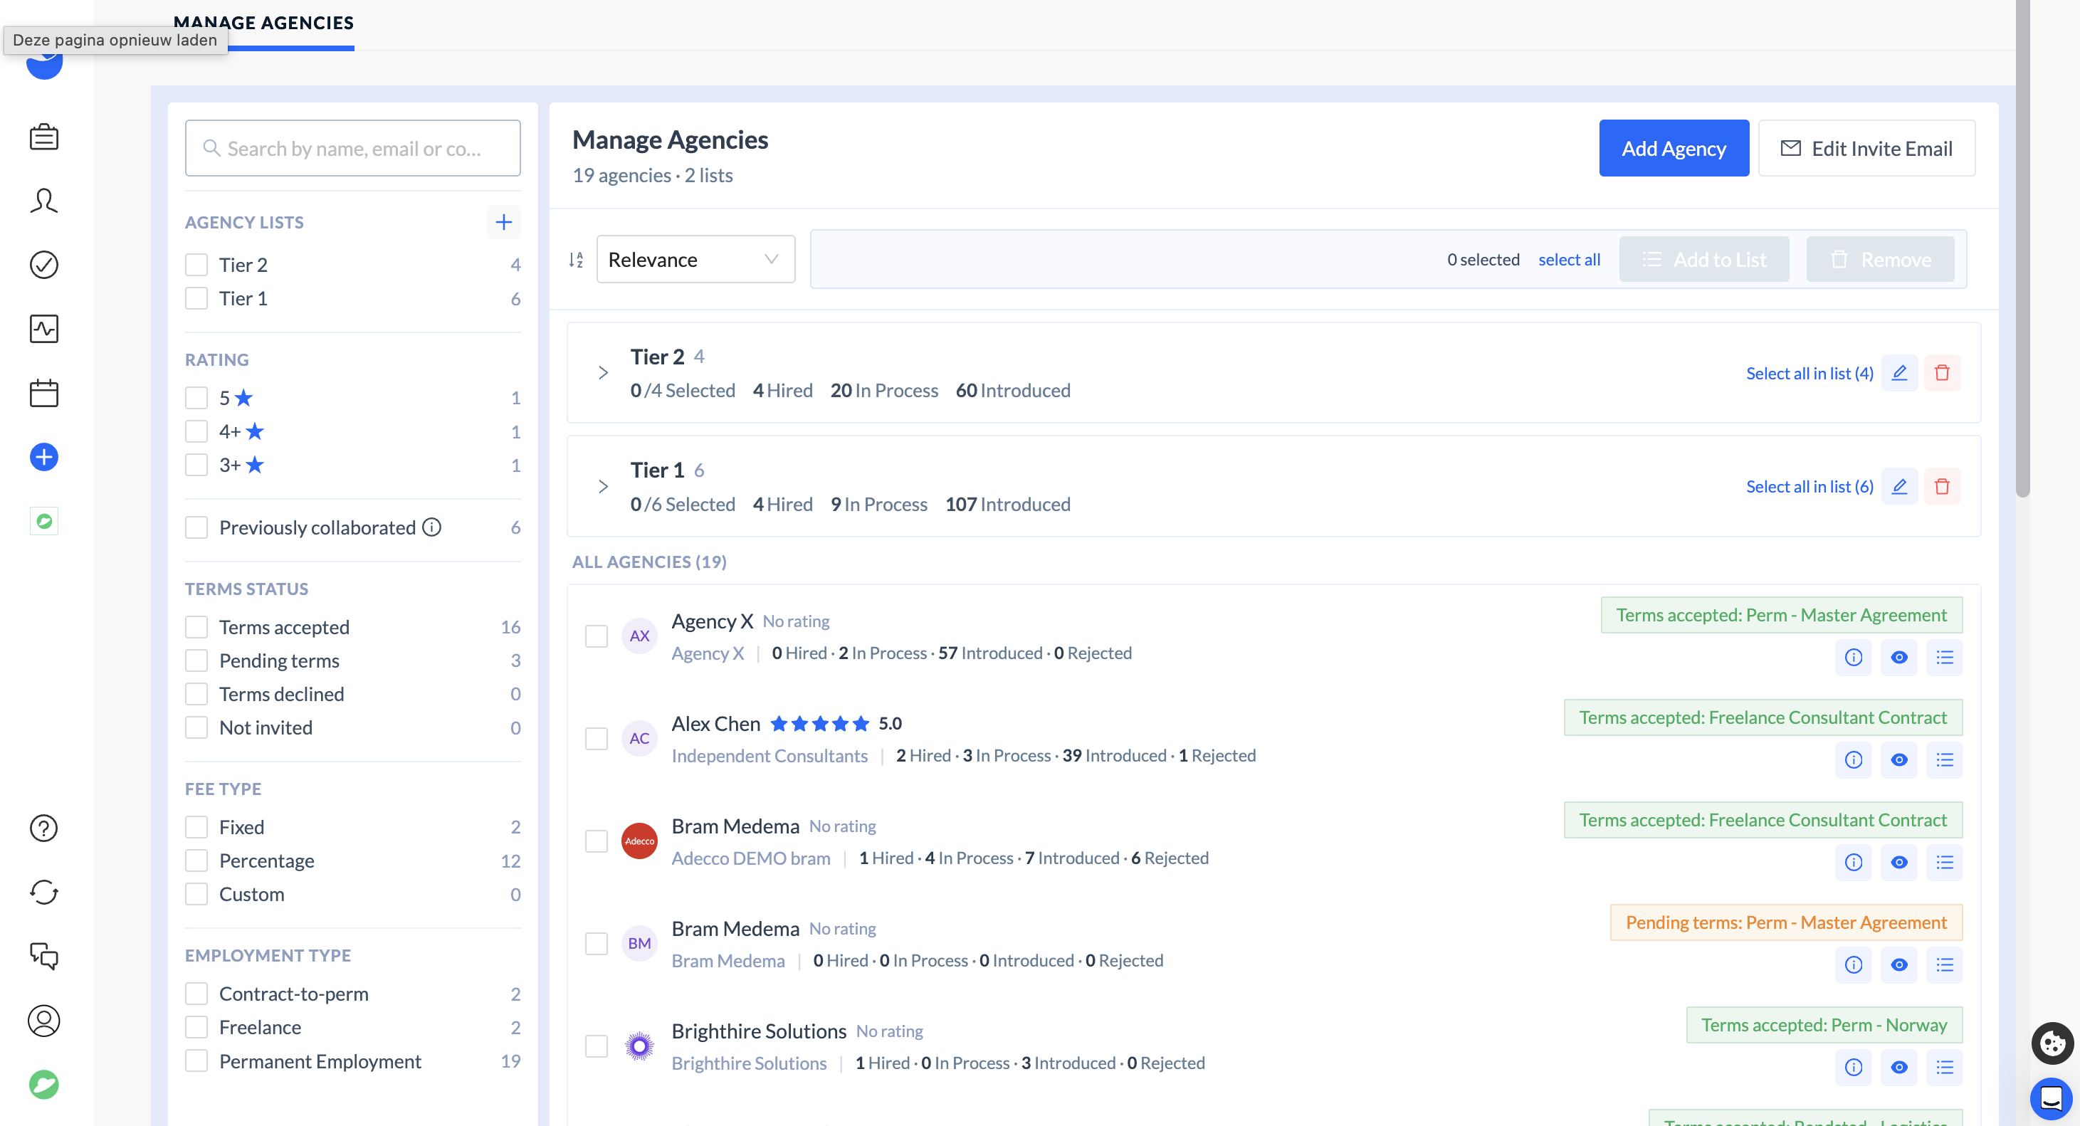Click Edit Invite Email button
The width and height of the screenshot is (2080, 1126).
tap(1866, 149)
